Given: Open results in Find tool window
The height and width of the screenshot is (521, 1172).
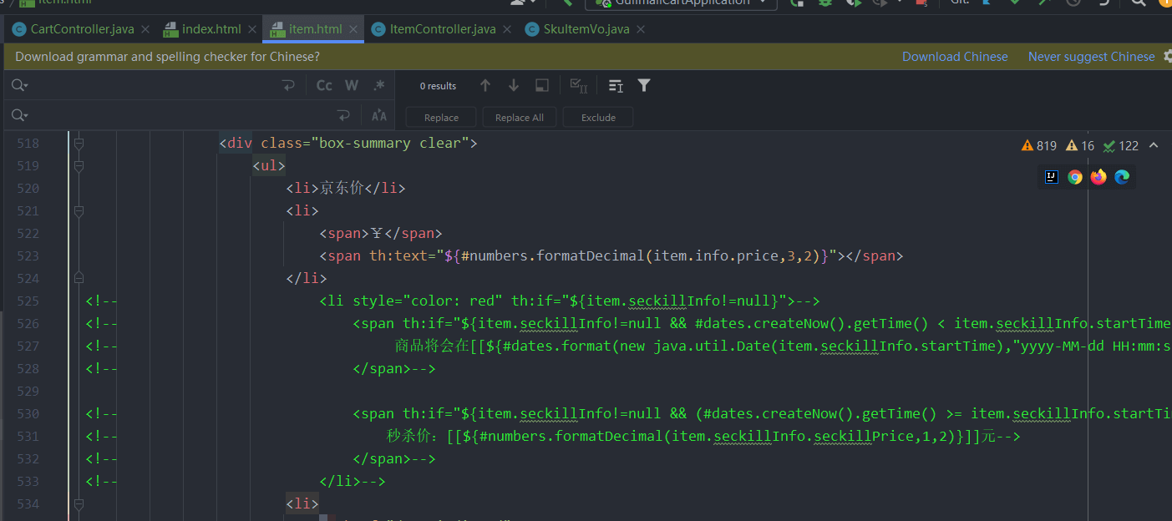Looking at the screenshot, I should (x=542, y=85).
